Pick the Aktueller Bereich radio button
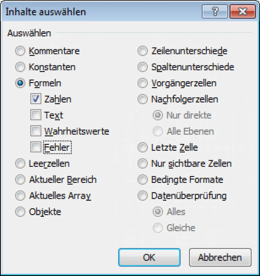The width and height of the screenshot is (260, 276). 20,180
